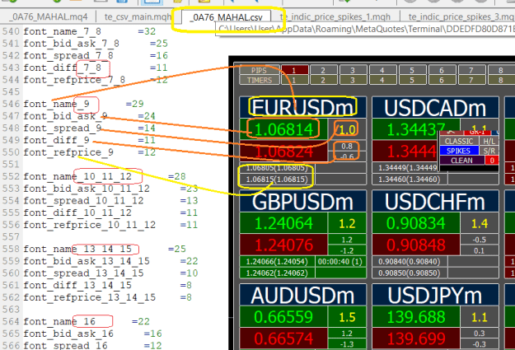Click code line 550 font_refprice_9
The width and height of the screenshot is (515, 350).
[x=90, y=152]
